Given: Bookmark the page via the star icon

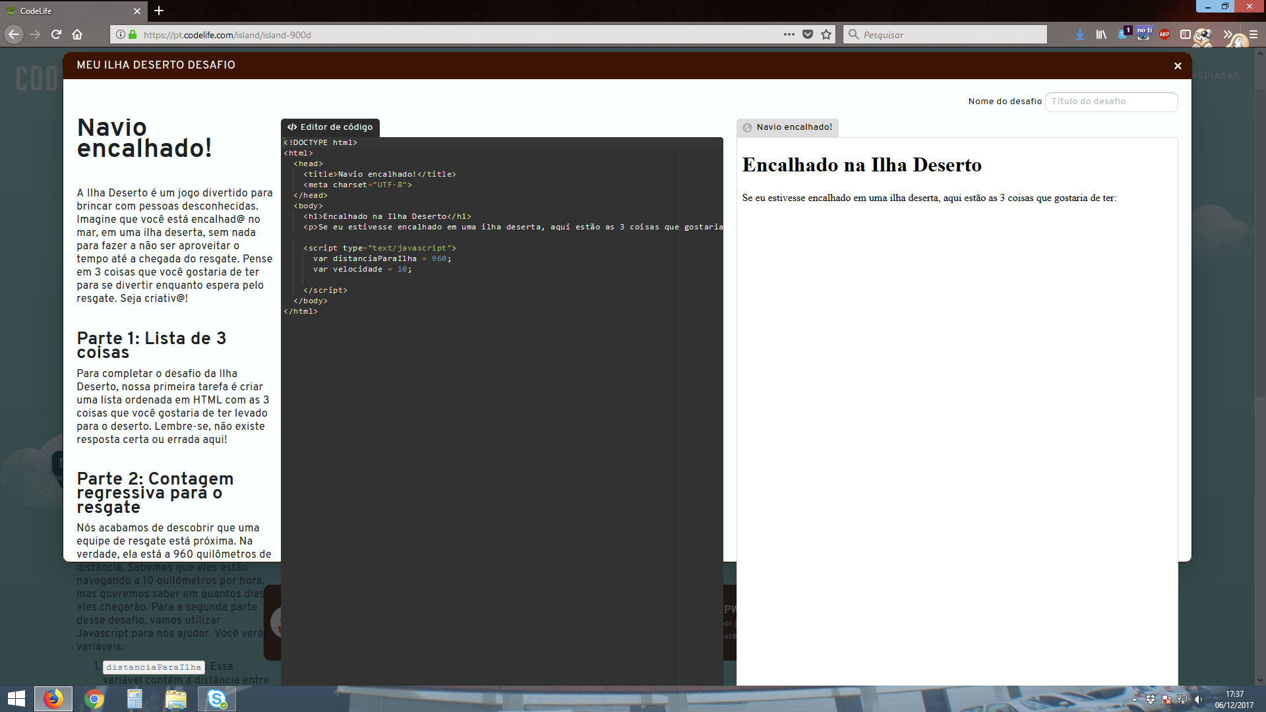Looking at the screenshot, I should (826, 34).
